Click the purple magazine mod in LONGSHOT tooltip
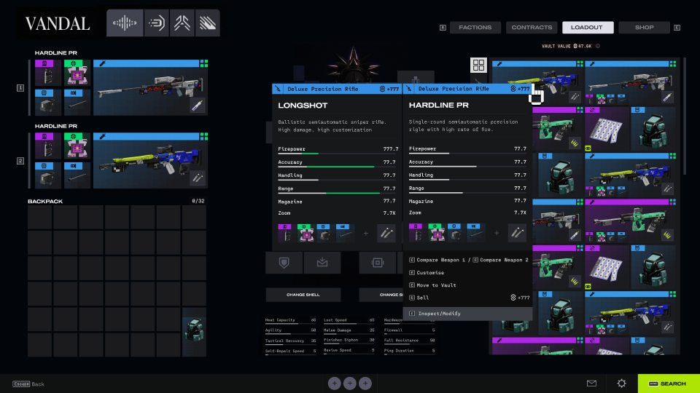This screenshot has width=700, height=393. 285,233
